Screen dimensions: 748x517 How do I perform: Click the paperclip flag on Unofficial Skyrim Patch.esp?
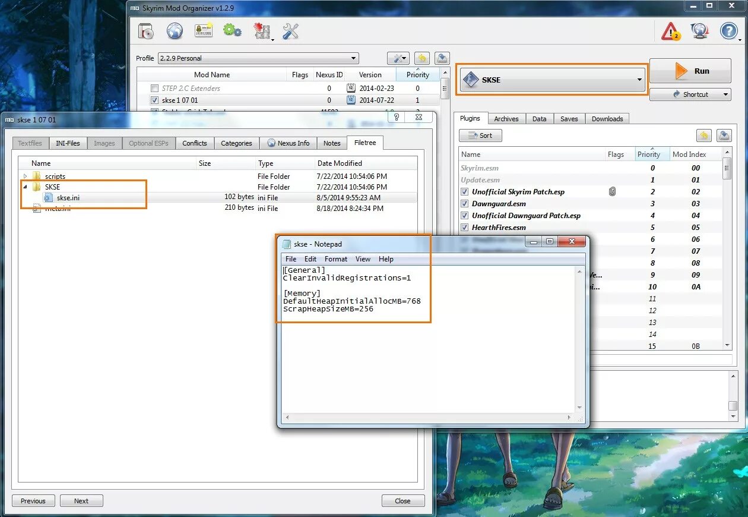click(x=613, y=191)
